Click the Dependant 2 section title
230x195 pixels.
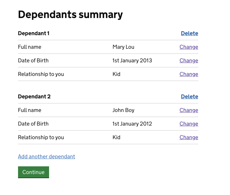pyautogui.click(x=34, y=97)
